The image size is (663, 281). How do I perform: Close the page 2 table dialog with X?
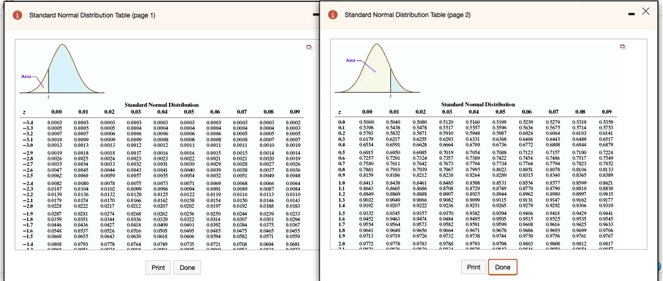click(646, 12)
